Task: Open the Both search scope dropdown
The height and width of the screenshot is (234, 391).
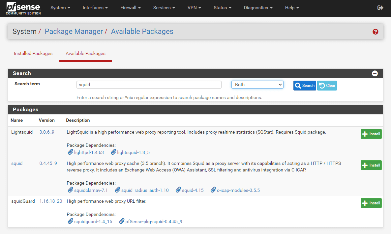Action: click(x=257, y=85)
